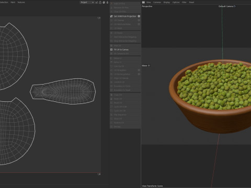This screenshot has height=188, width=251.
Task: Open the viewport Filter menu
Action: point(184,3)
